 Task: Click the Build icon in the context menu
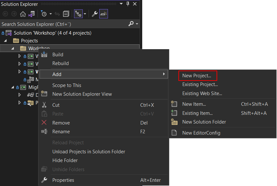pos(44,54)
